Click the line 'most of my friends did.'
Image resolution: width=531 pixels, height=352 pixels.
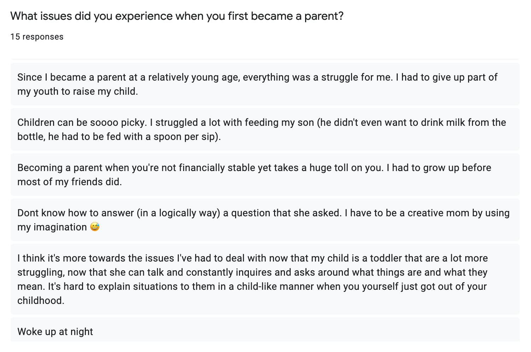pos(69,182)
